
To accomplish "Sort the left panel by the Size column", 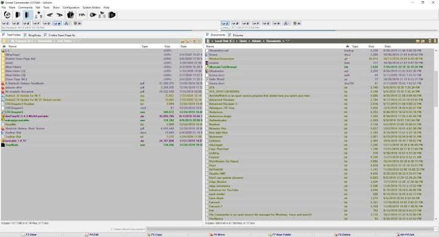I will point(167,46).
